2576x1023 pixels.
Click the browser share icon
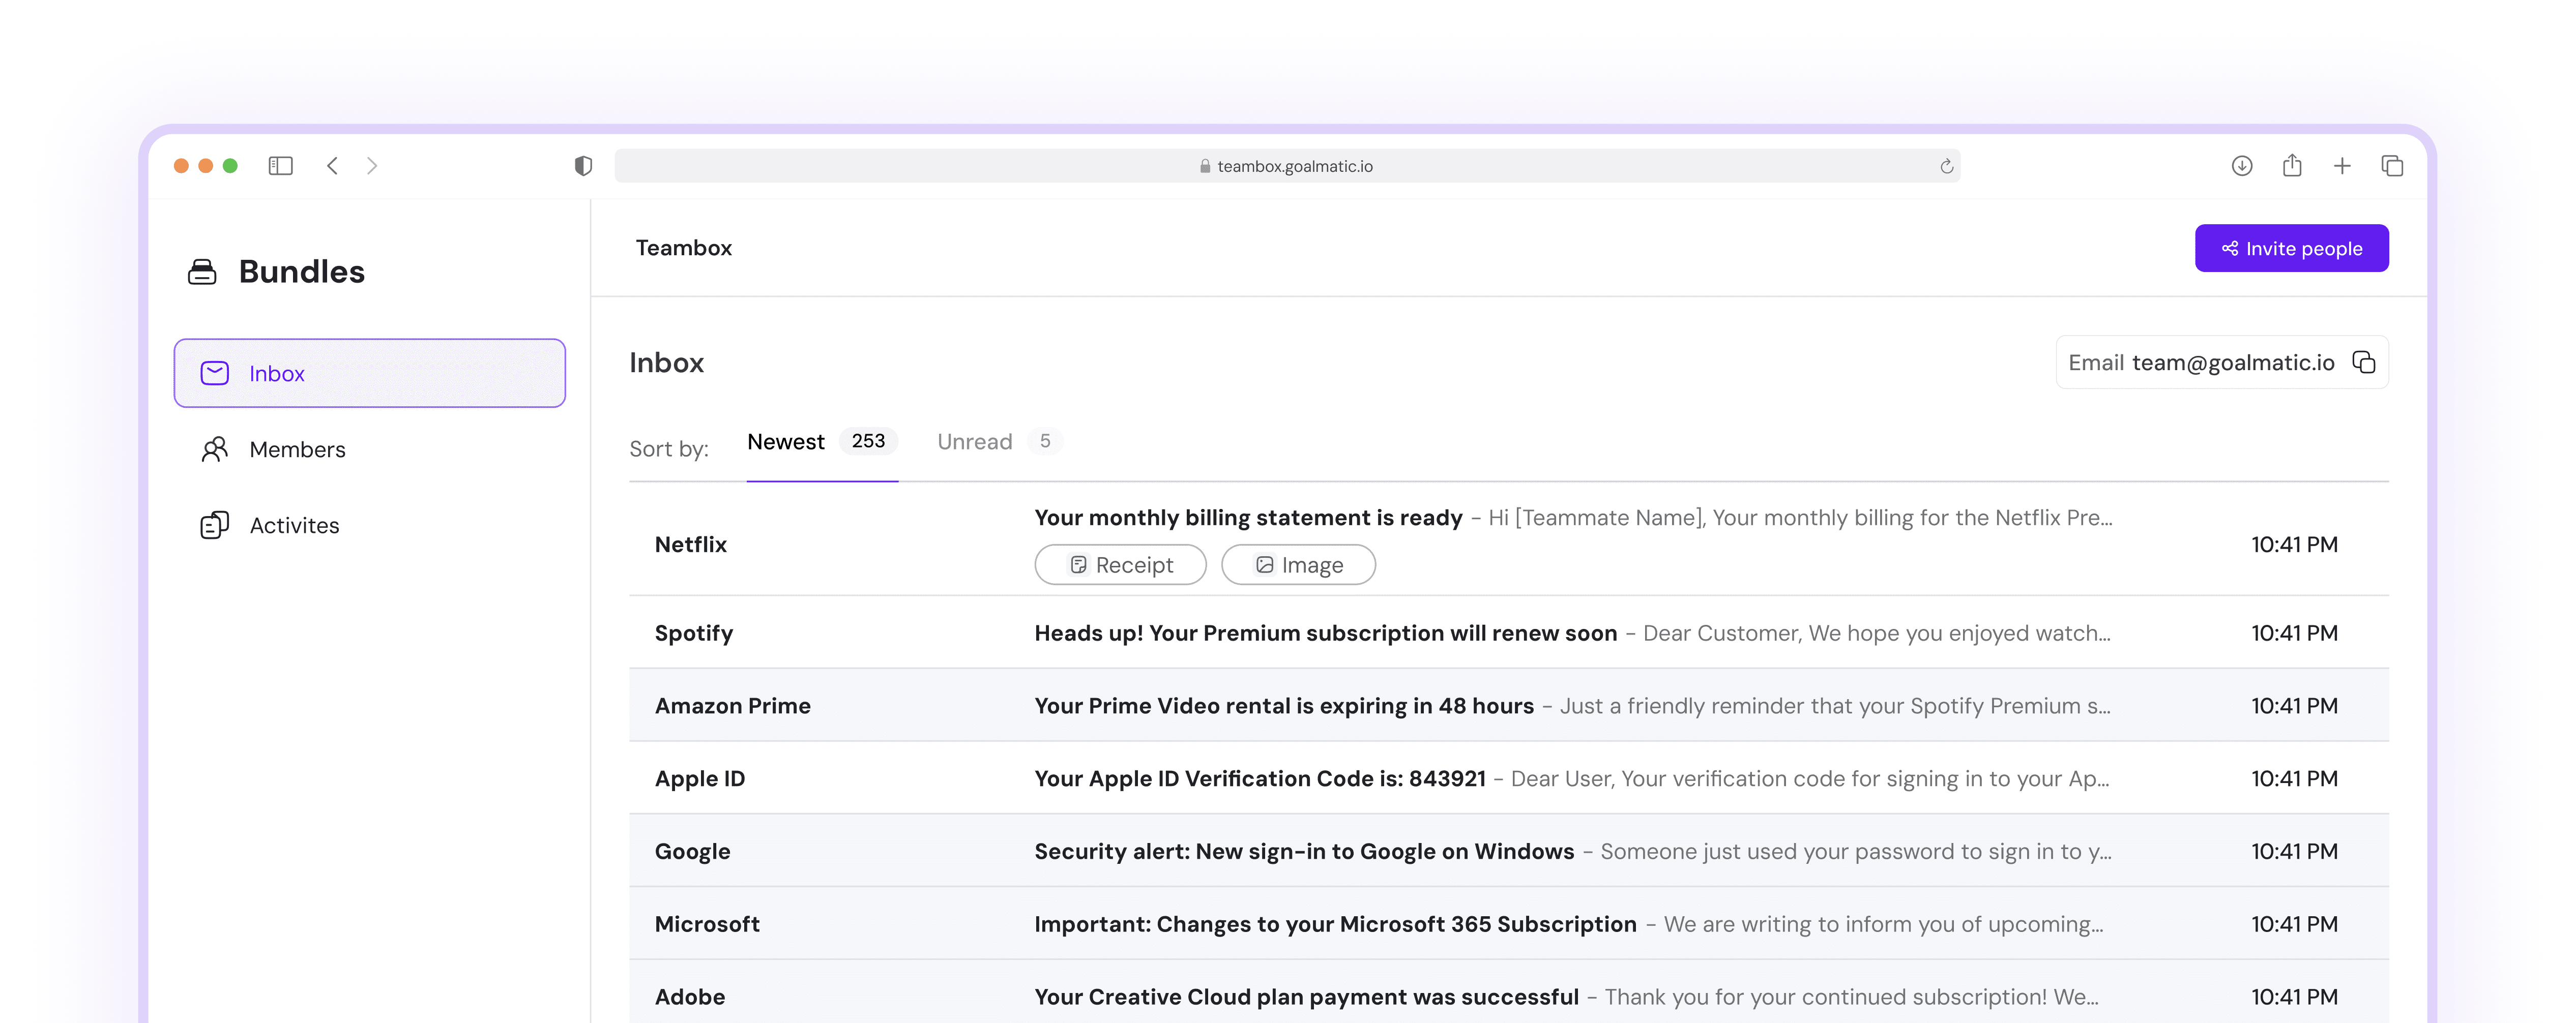[x=2291, y=166]
